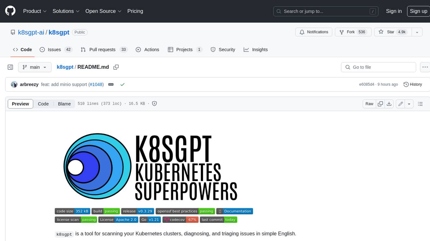Open the Insights tab

pos(256,50)
